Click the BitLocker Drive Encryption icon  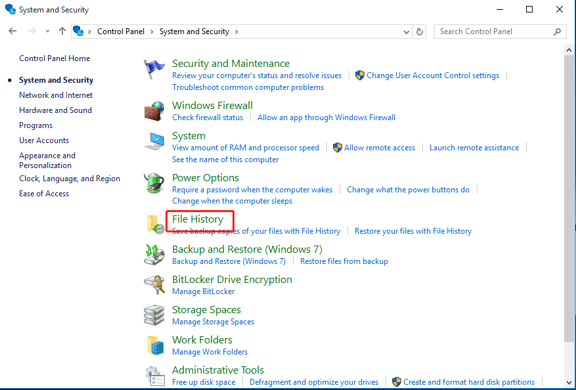[155, 285]
